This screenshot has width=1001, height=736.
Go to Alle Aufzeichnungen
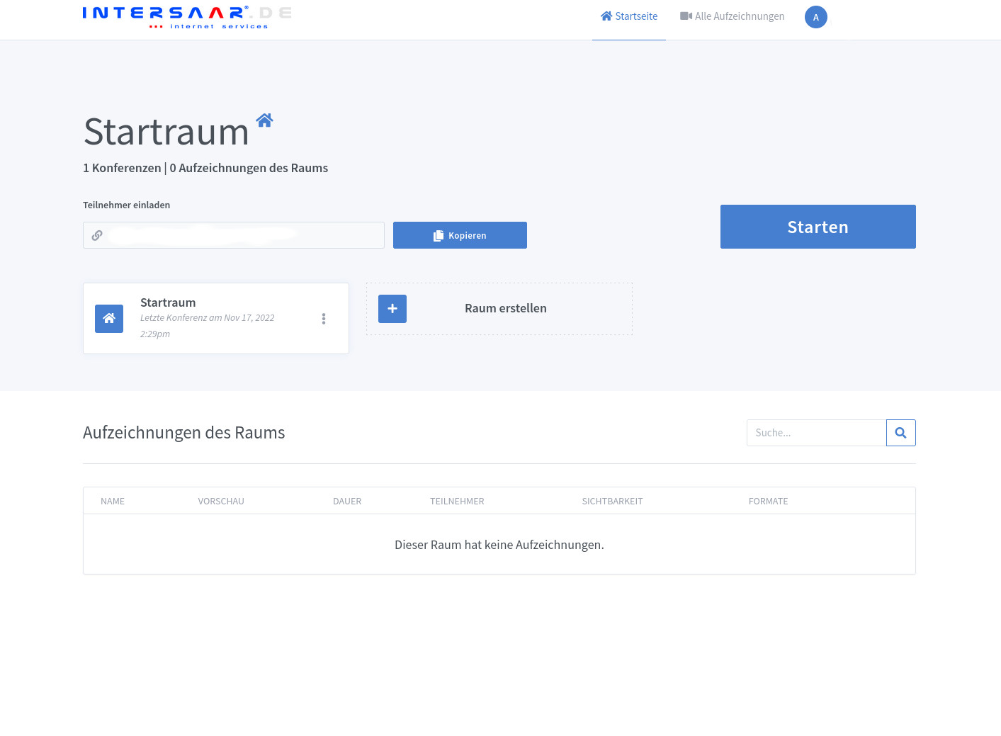point(732,16)
